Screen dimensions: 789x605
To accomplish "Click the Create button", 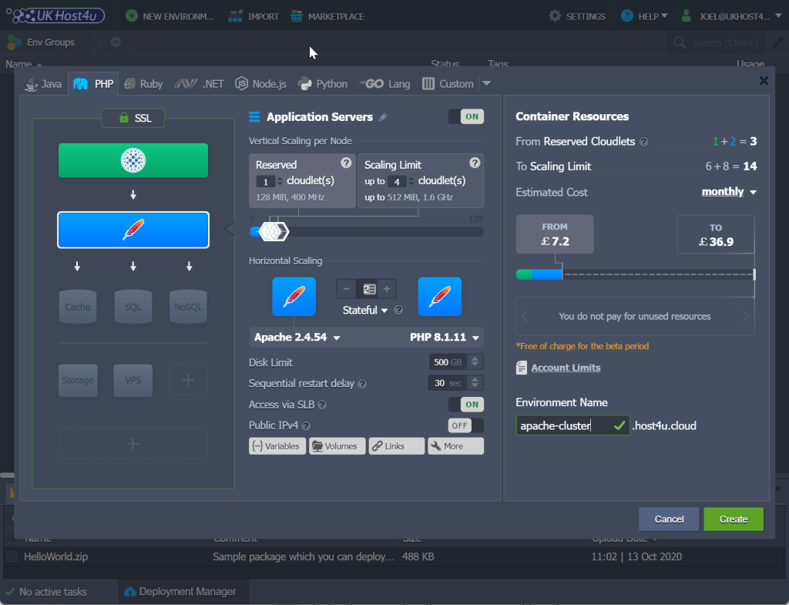I will pyautogui.click(x=734, y=519).
